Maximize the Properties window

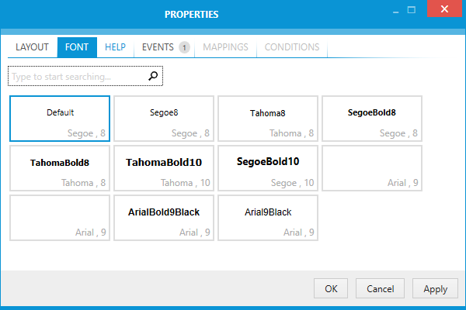pyautogui.click(x=412, y=10)
